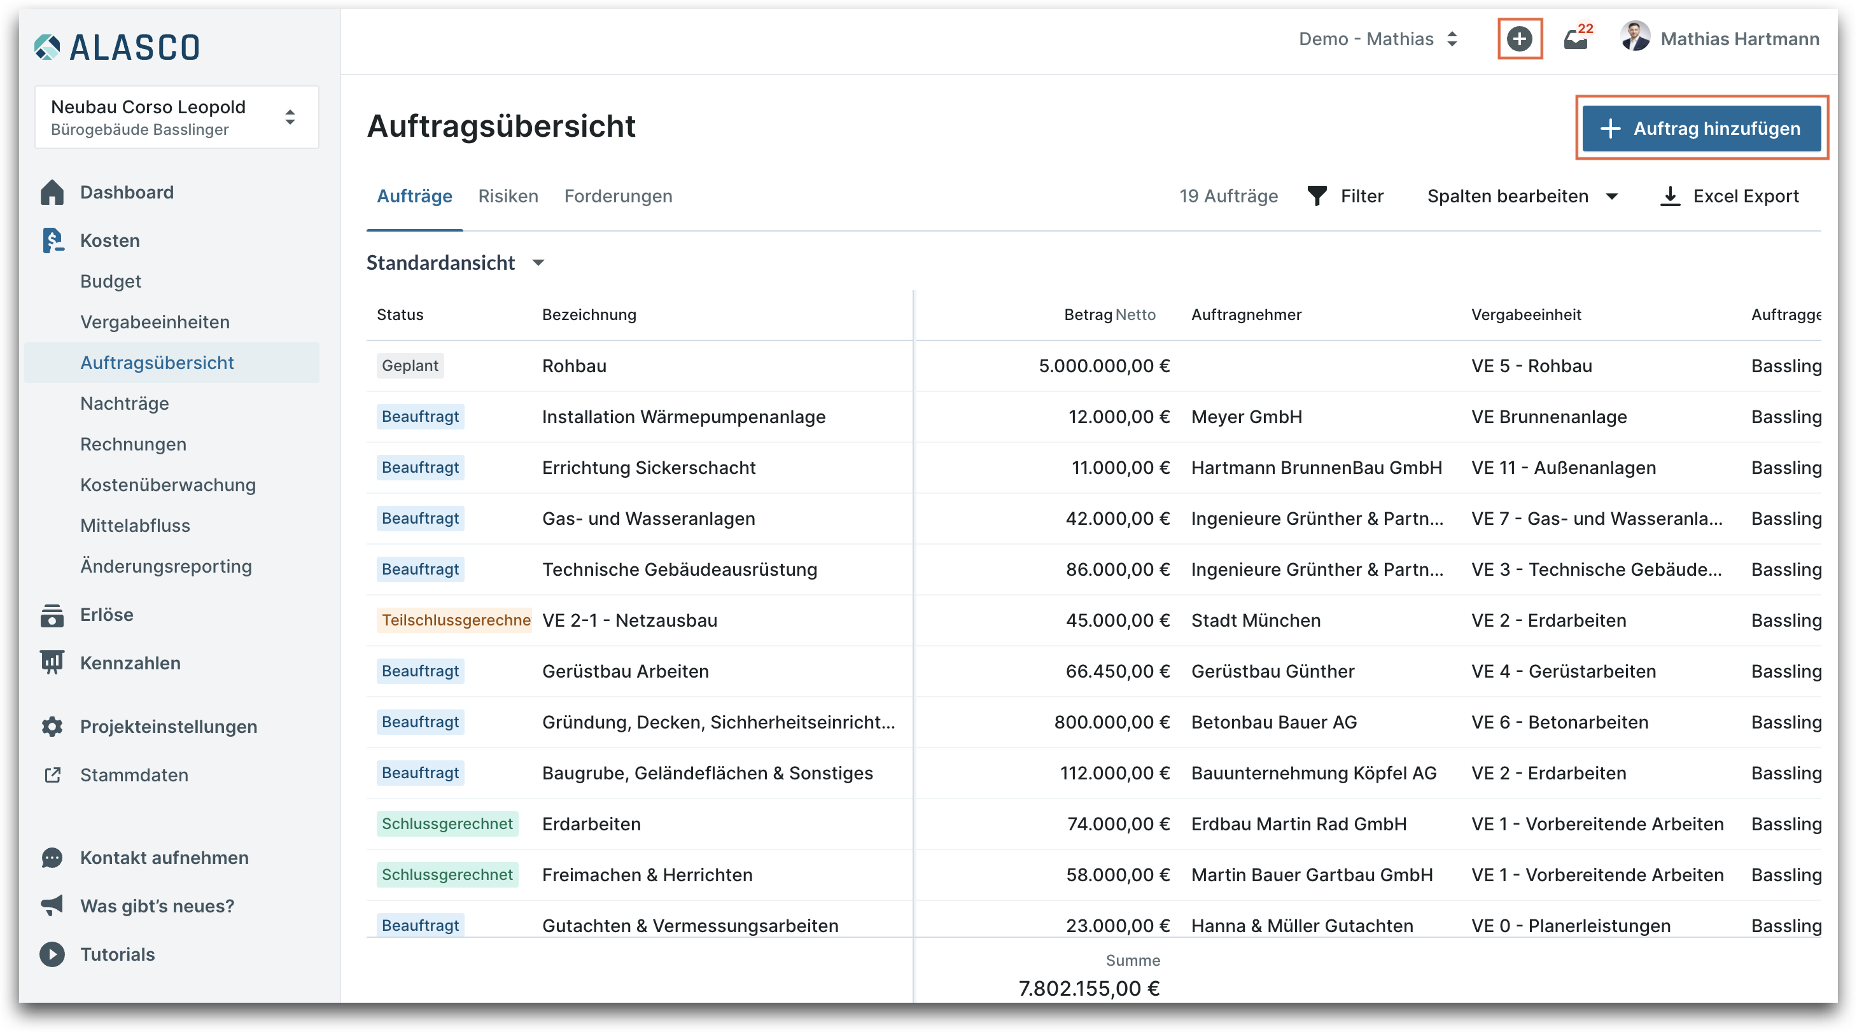Click the Auftragnehmer column header
The image size is (1857, 1032).
click(x=1247, y=314)
